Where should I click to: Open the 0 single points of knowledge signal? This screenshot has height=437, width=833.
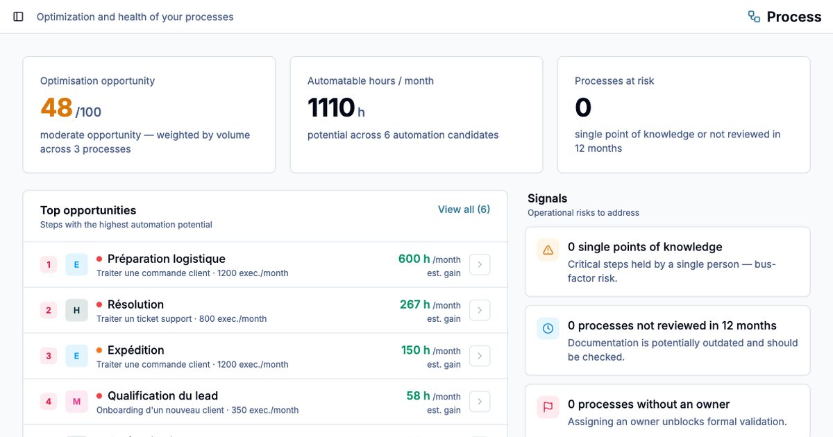668,262
